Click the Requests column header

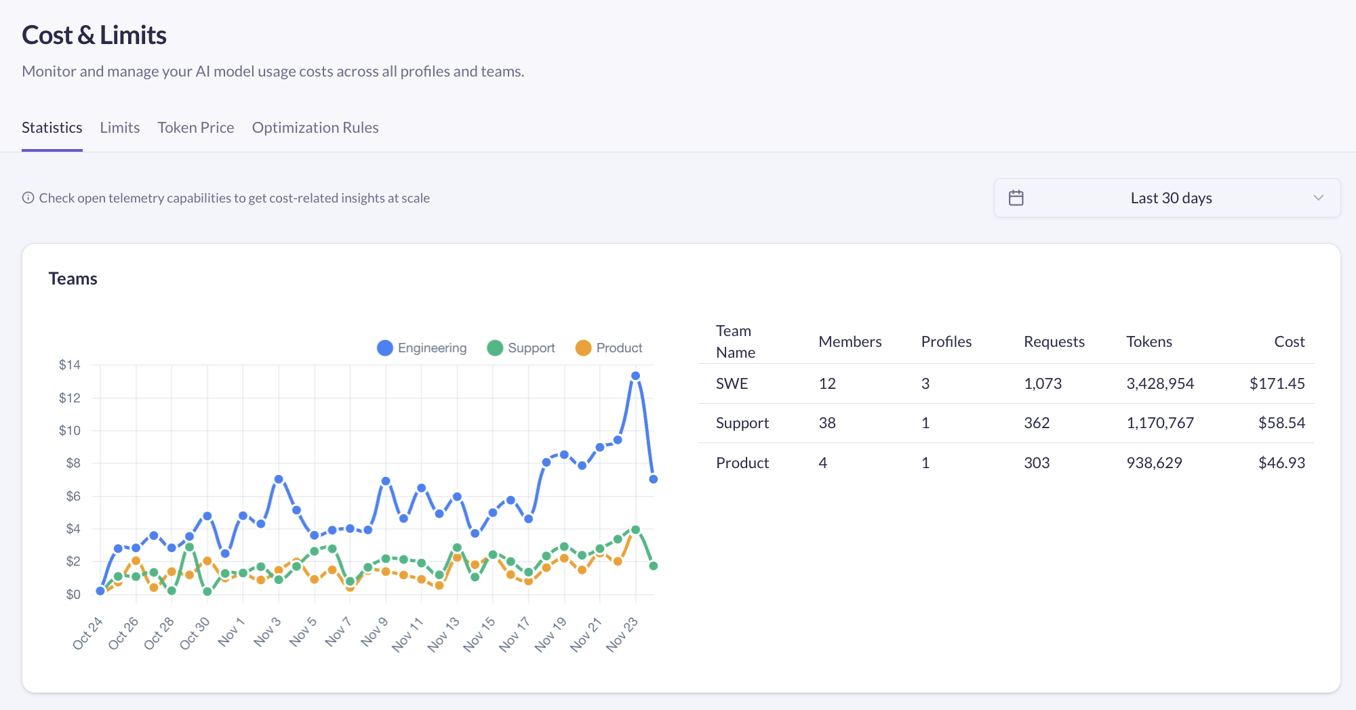coord(1054,341)
